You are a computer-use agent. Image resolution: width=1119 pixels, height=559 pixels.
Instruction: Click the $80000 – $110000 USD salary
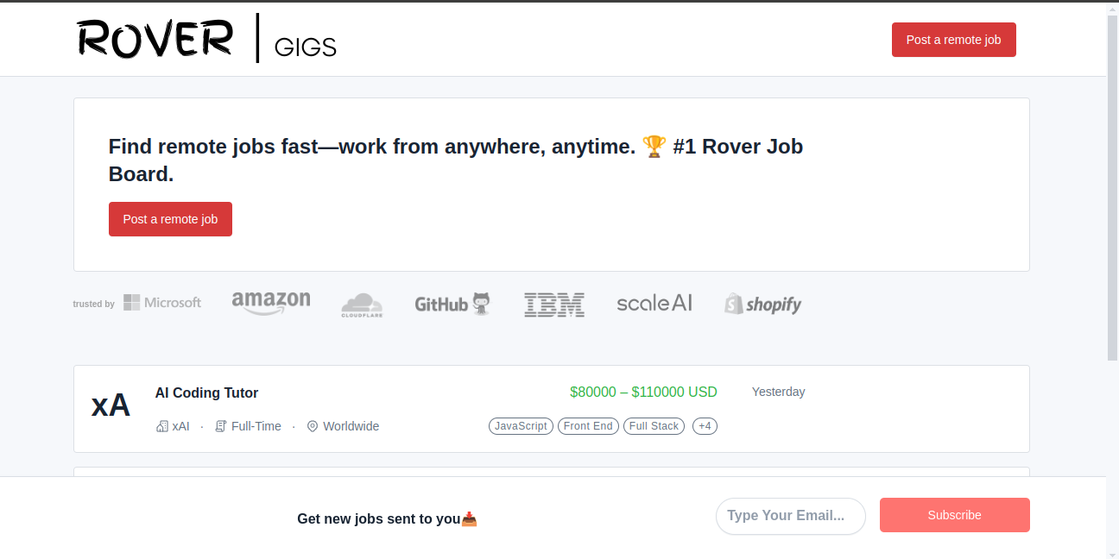point(643,392)
